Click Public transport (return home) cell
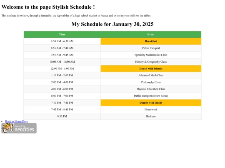This screenshot has height=168, width=225. click(x=151, y=96)
